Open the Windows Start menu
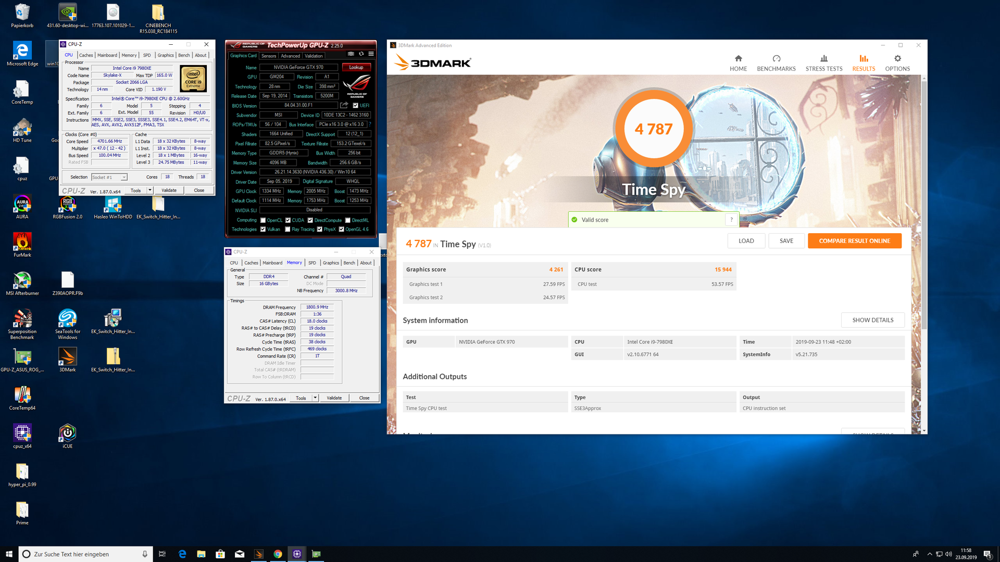The width and height of the screenshot is (1000, 562). coord(9,554)
